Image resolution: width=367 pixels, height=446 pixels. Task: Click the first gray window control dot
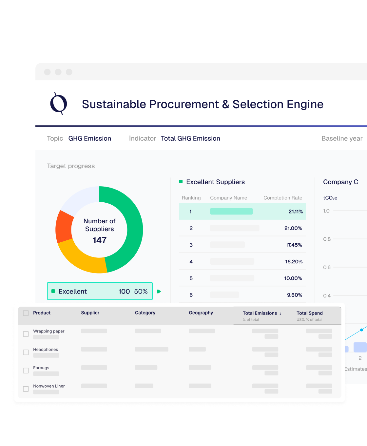click(48, 72)
